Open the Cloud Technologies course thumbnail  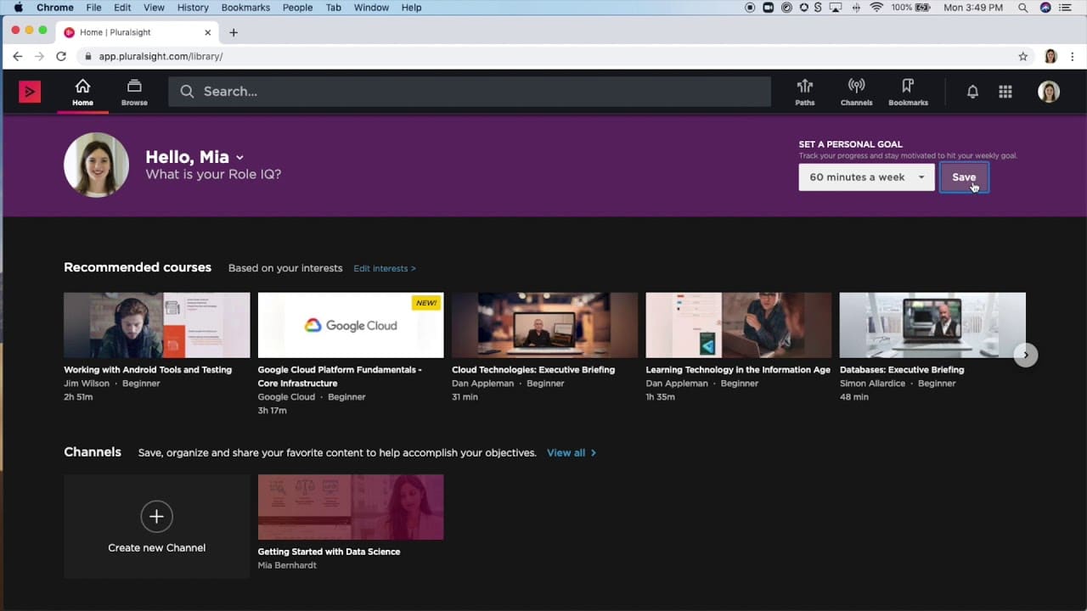544,325
